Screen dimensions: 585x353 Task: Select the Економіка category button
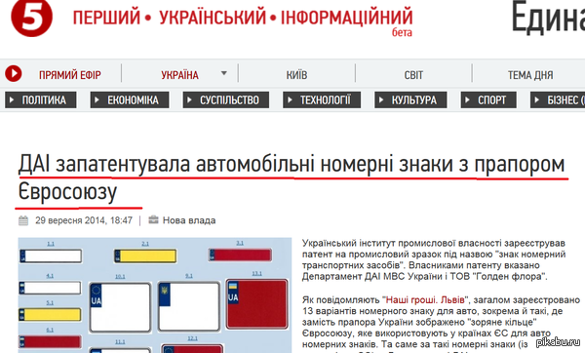pyautogui.click(x=130, y=100)
